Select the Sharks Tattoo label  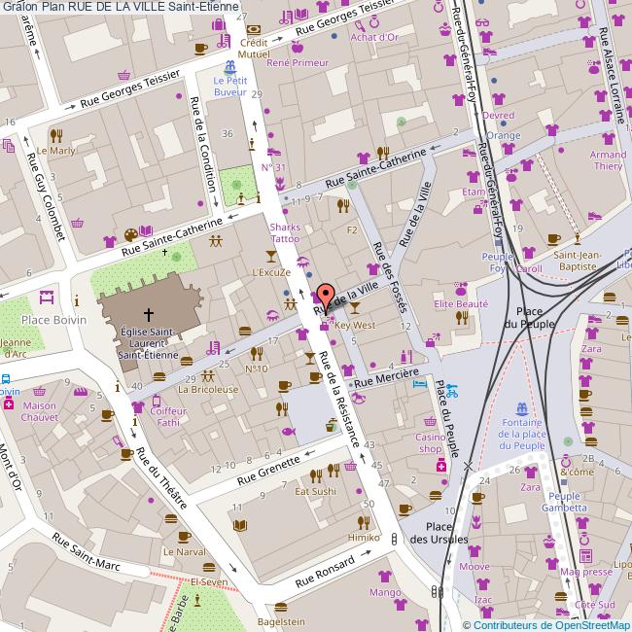click(x=285, y=232)
